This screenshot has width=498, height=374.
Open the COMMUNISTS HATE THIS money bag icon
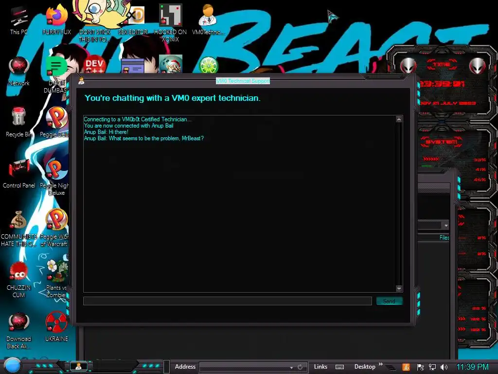[19, 228]
